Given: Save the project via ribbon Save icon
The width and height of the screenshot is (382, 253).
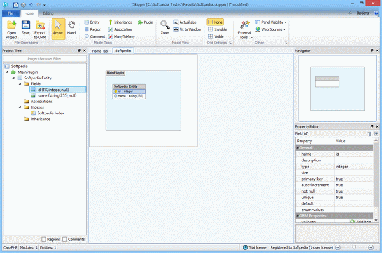Looking at the screenshot, I should pyautogui.click(x=25, y=28).
